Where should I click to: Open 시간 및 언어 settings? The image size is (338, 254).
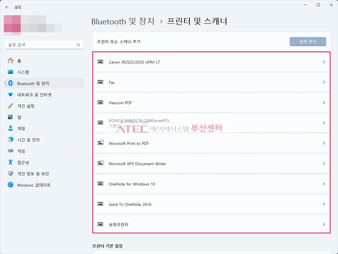(44, 140)
